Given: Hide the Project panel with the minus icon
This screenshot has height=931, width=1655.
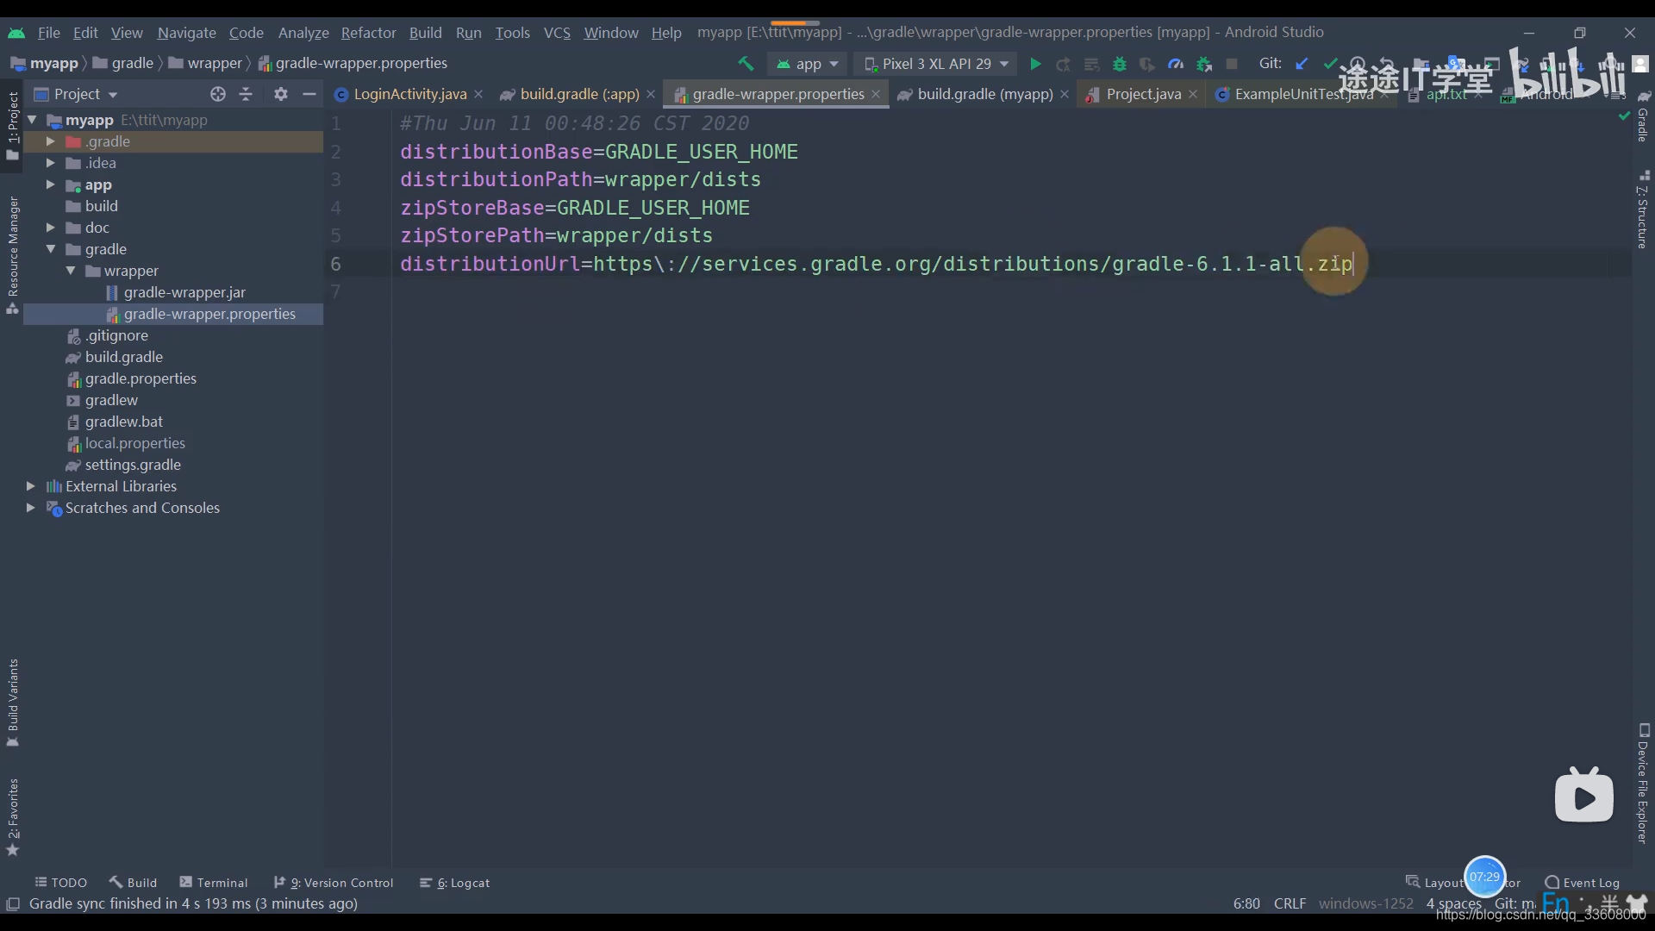Looking at the screenshot, I should (309, 94).
